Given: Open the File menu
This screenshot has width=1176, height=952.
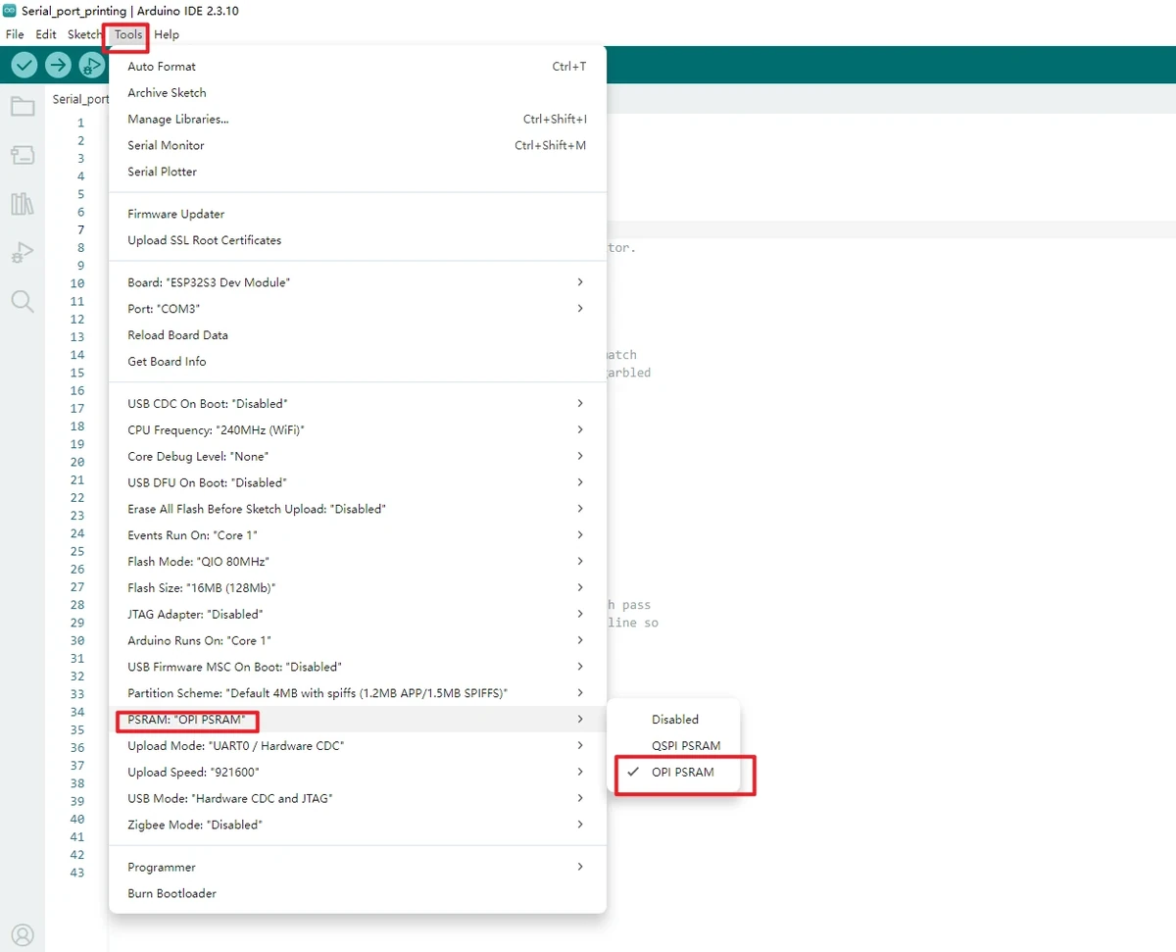Looking at the screenshot, I should pos(15,34).
